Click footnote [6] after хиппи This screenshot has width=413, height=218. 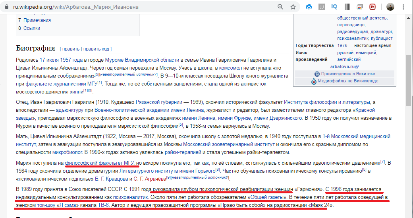click(90, 90)
